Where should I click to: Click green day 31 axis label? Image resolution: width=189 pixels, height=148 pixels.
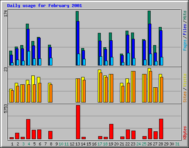coord(177,144)
